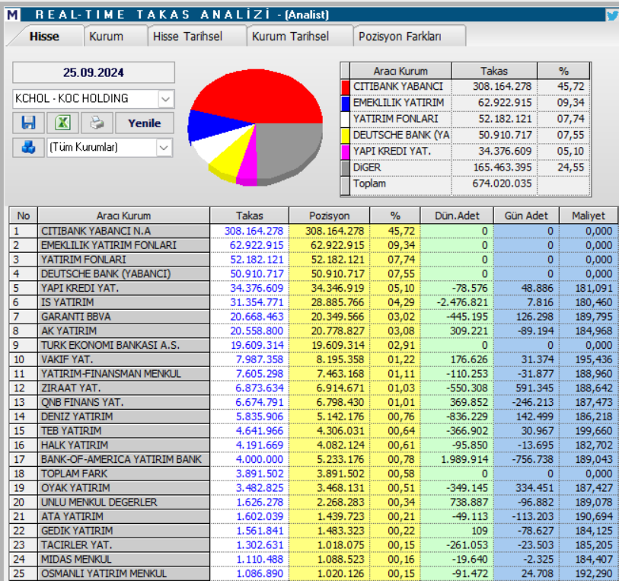Open the Twitter bird icon
The image size is (619, 581).
pos(612,15)
